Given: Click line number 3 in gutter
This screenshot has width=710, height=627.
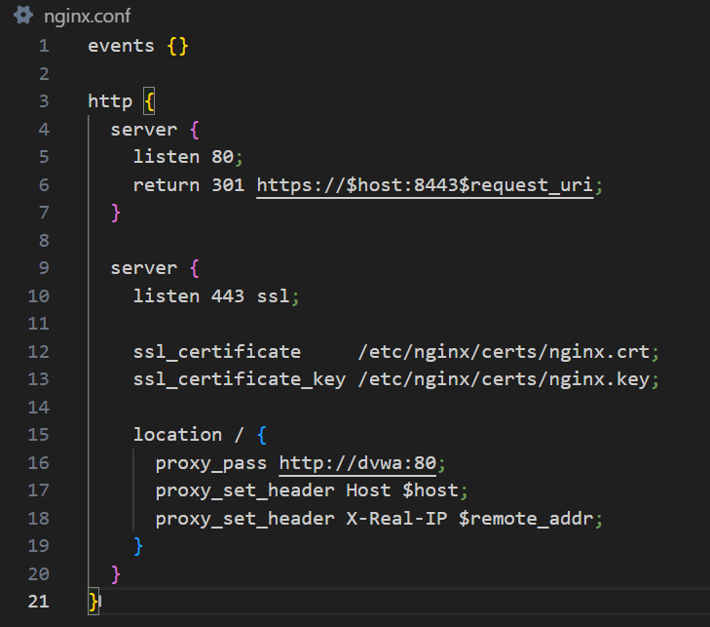Looking at the screenshot, I should click(x=44, y=101).
